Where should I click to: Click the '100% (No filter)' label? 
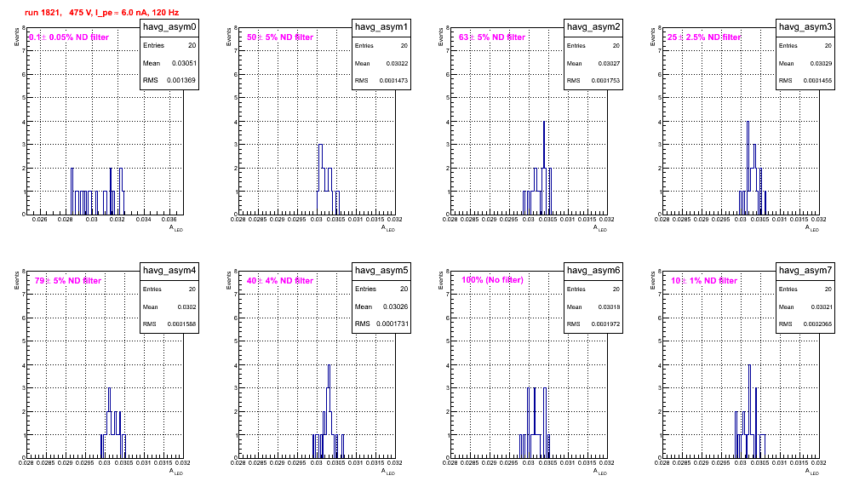pos(493,280)
